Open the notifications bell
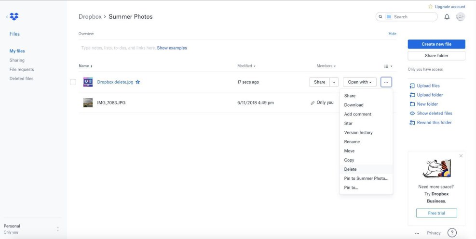The width and height of the screenshot is (476, 239). click(x=447, y=17)
